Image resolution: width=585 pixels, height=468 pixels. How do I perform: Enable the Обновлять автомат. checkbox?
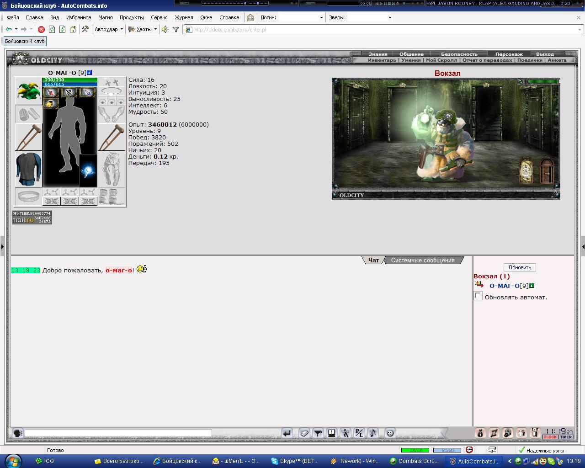478,296
